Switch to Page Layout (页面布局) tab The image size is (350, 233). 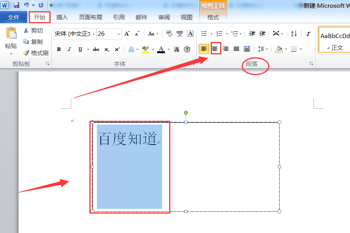point(90,17)
